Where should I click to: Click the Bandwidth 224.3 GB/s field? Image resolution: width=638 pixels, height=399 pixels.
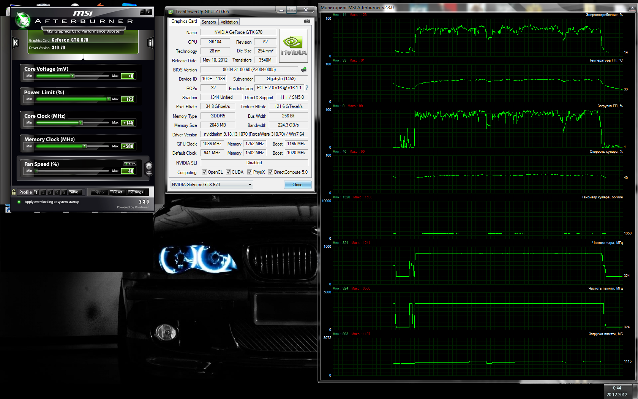pos(288,125)
